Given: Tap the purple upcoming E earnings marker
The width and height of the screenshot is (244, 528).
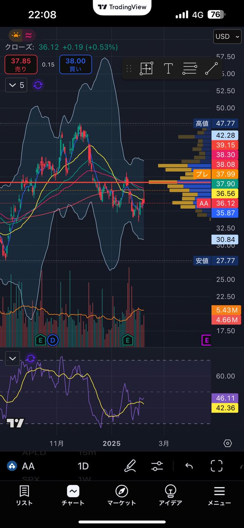Looking at the screenshot, I should point(206,340).
